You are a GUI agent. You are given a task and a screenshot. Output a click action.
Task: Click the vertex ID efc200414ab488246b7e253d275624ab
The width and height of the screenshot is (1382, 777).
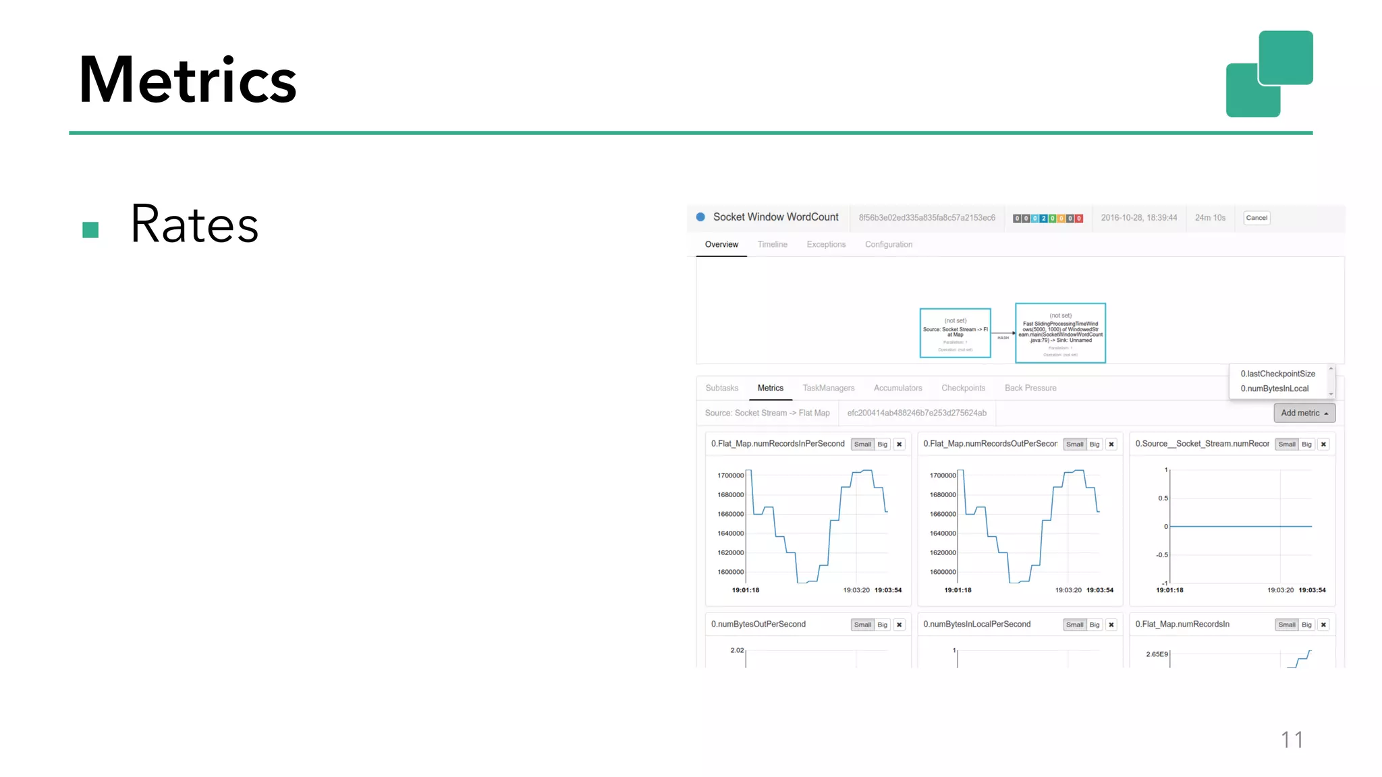click(x=916, y=413)
